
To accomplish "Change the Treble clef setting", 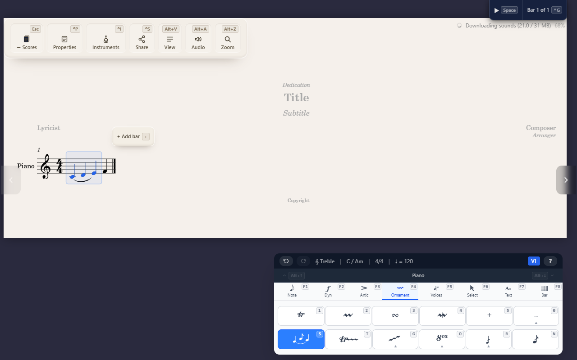I will click(x=325, y=261).
